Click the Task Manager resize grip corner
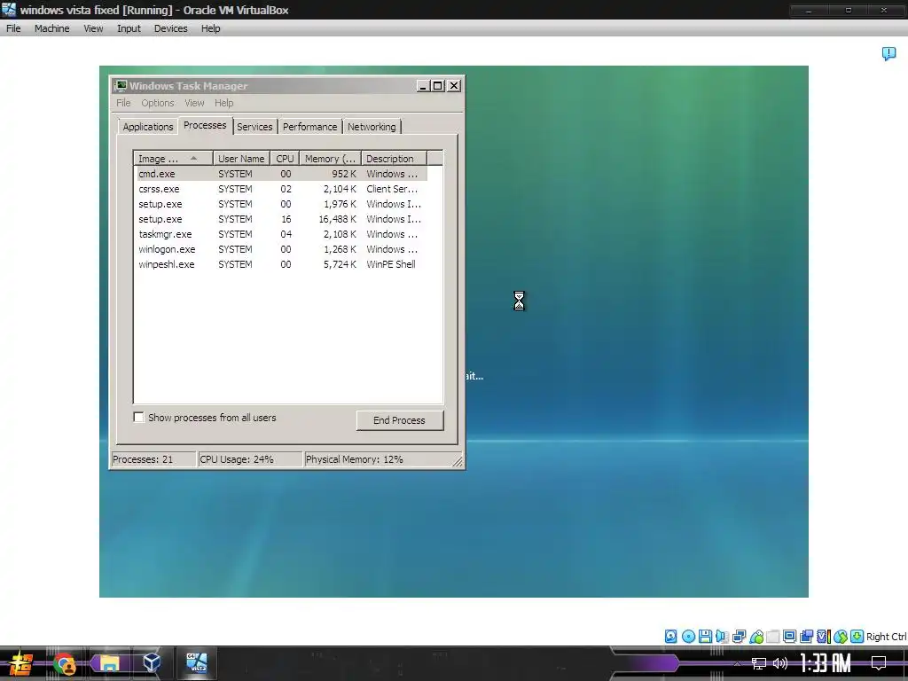This screenshot has height=681, width=908. click(x=458, y=461)
